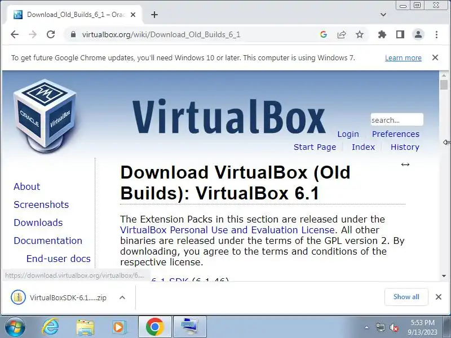This screenshot has width=451, height=338.
Task: Go to Start Page
Action: (x=315, y=147)
